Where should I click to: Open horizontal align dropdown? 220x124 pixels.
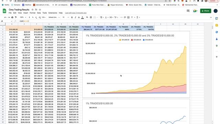point(102,17)
